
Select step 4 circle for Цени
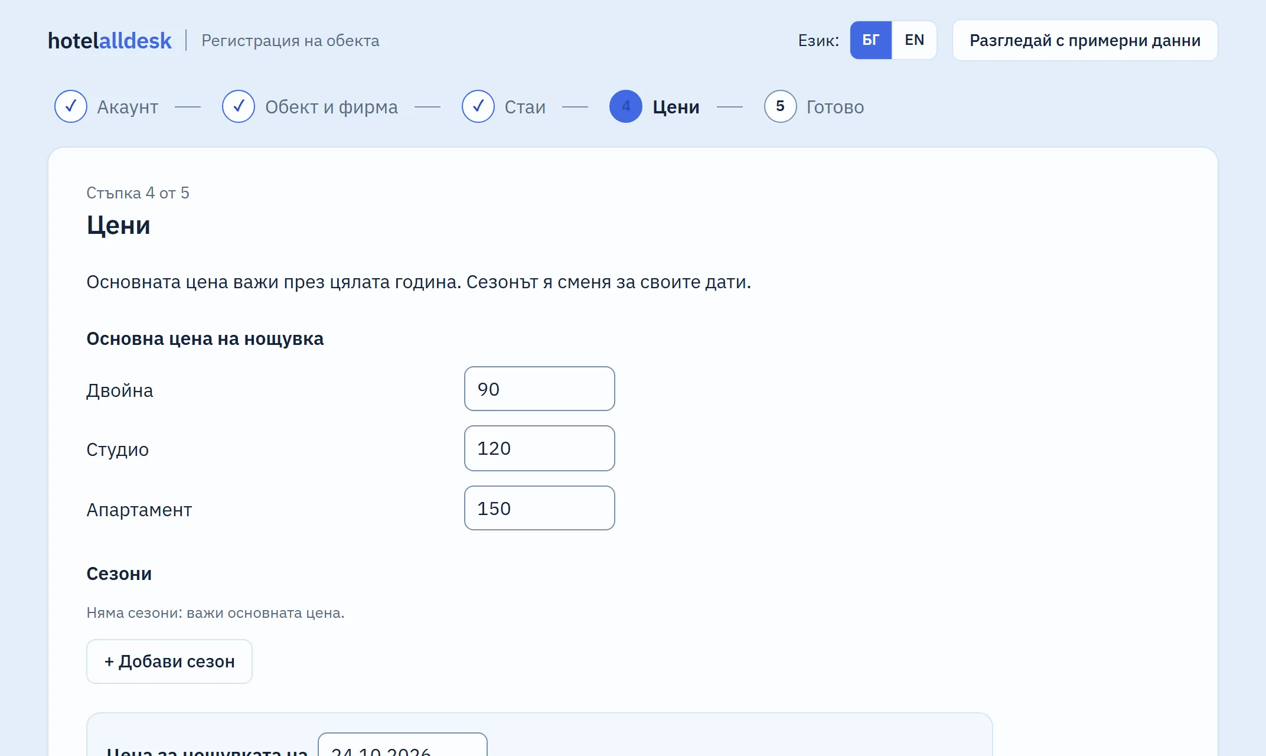pyautogui.click(x=626, y=106)
